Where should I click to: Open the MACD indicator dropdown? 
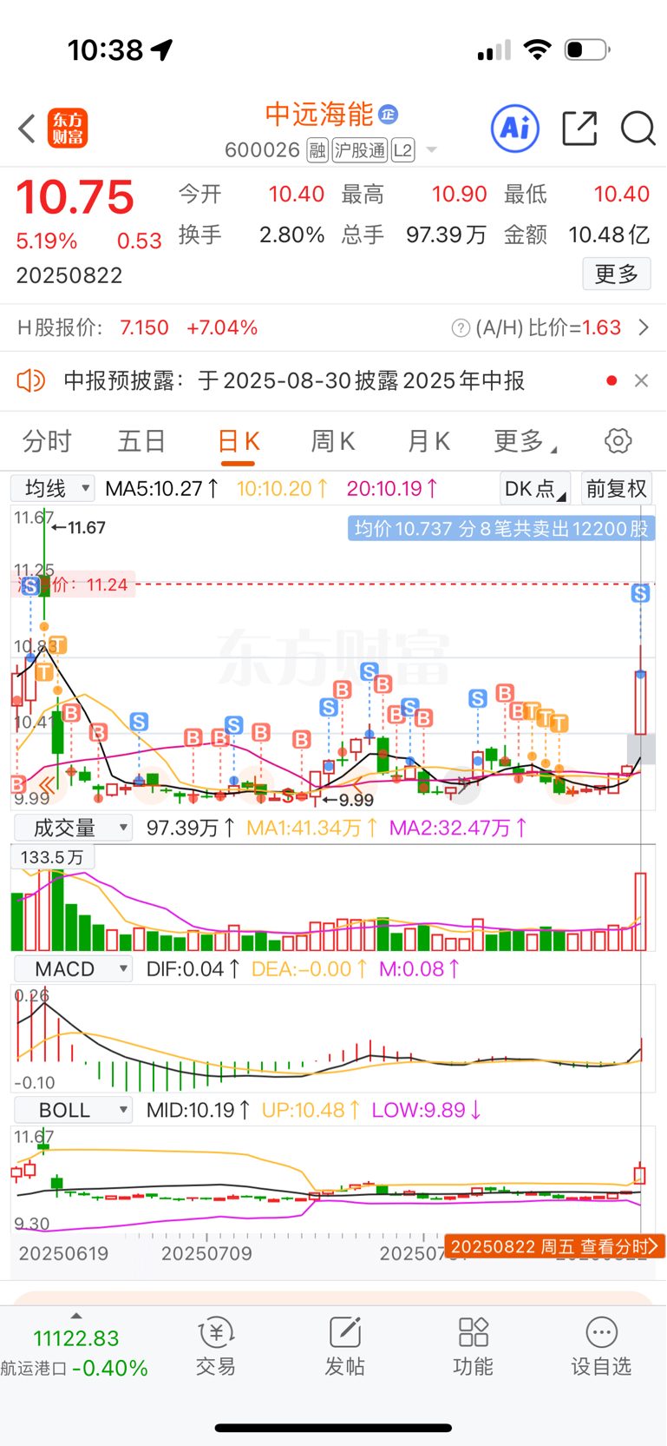(73, 969)
